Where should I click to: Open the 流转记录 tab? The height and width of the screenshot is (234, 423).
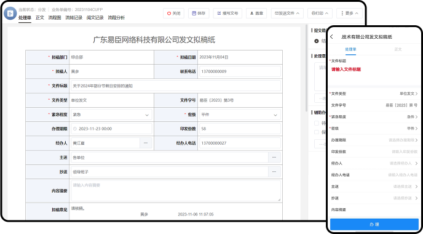click(74, 18)
